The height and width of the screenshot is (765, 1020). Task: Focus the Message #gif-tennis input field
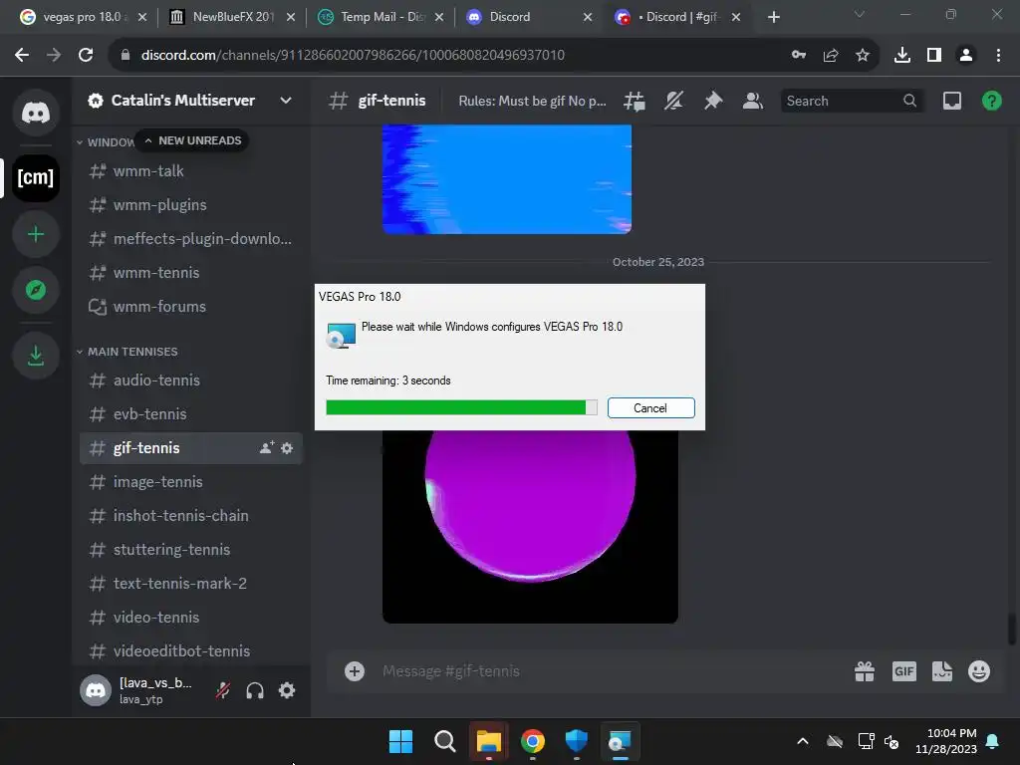point(611,671)
